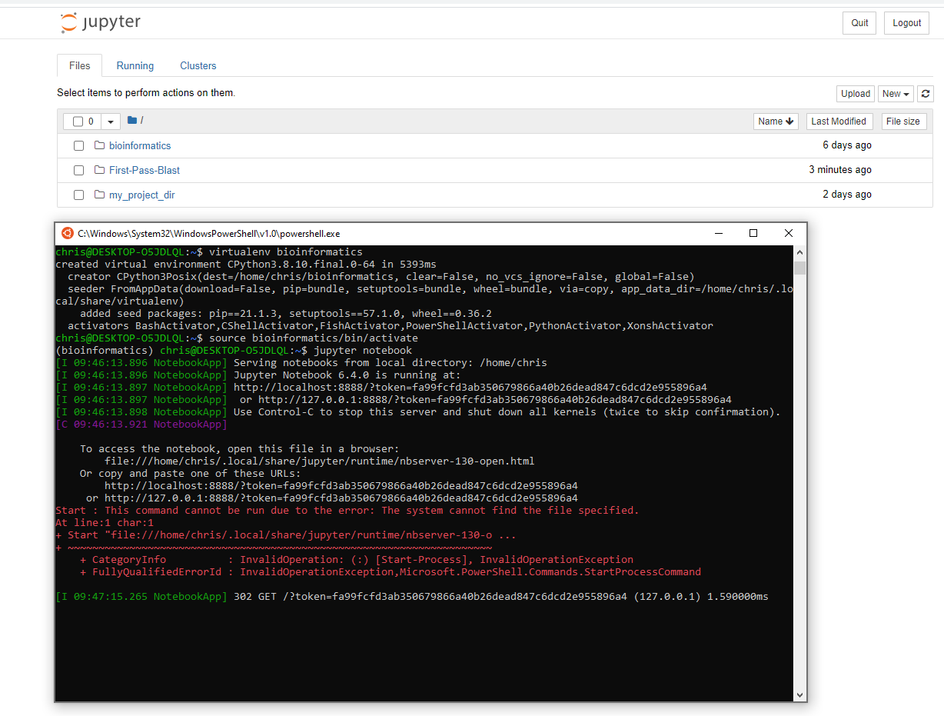This screenshot has width=944, height=716.
Task: Click the First-Pass-Blast folder icon
Action: click(99, 170)
